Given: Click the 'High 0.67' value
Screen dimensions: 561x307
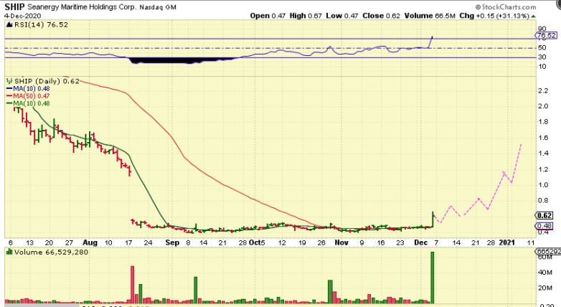Looking at the screenshot, I should [x=306, y=16].
